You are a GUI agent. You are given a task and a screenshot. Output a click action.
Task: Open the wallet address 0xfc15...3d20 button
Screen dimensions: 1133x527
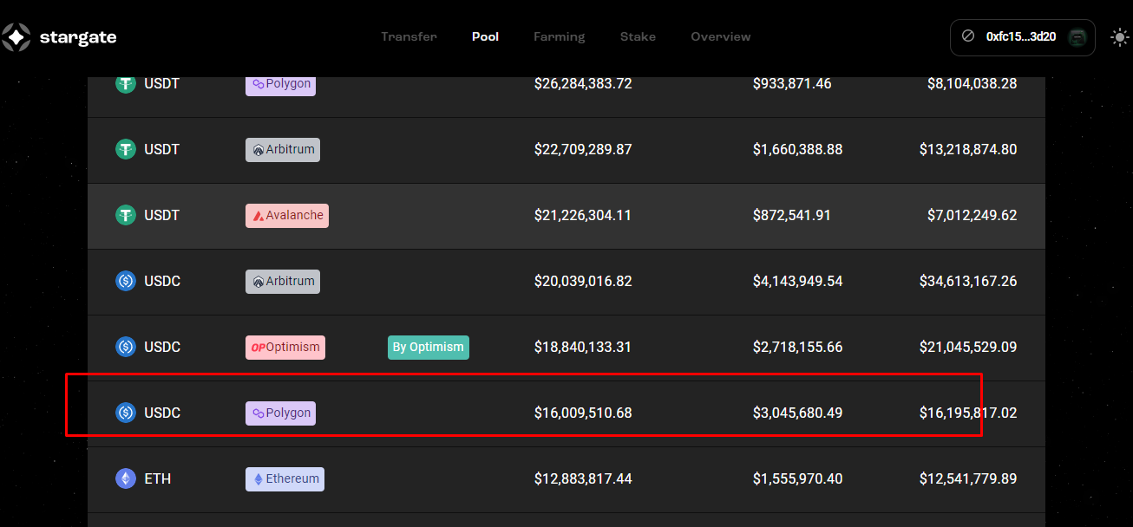tap(1023, 37)
